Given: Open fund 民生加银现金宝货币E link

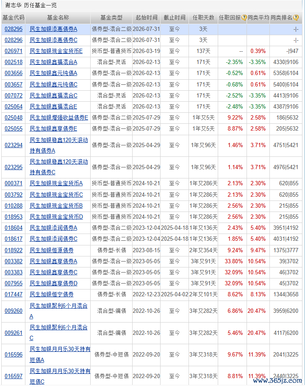Looking at the screenshot, I should (x=56, y=51).
